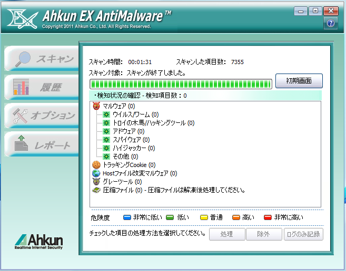
Task: Click the yellow 普通 risk swatch
Action: tap(204, 218)
